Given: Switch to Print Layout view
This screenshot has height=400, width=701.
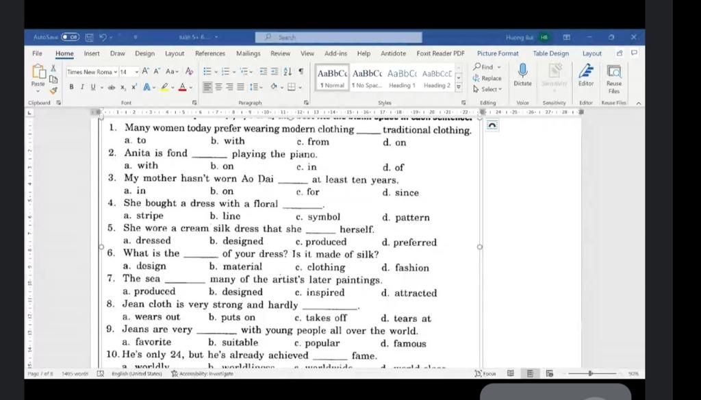Looking at the screenshot, I should 530,373.
